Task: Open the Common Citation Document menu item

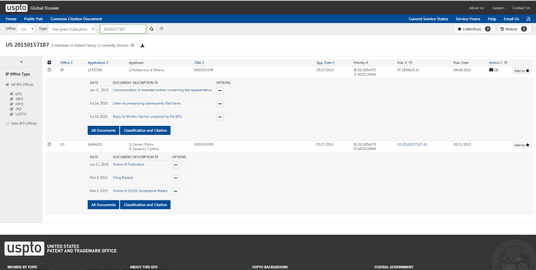Action: pos(76,19)
